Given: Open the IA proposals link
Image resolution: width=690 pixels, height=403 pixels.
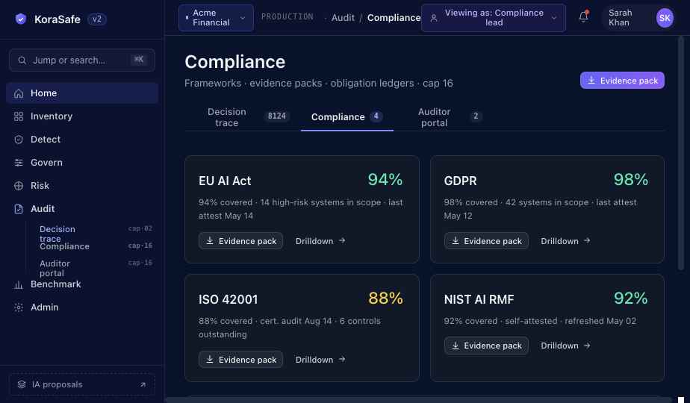Looking at the screenshot, I should pyautogui.click(x=82, y=384).
